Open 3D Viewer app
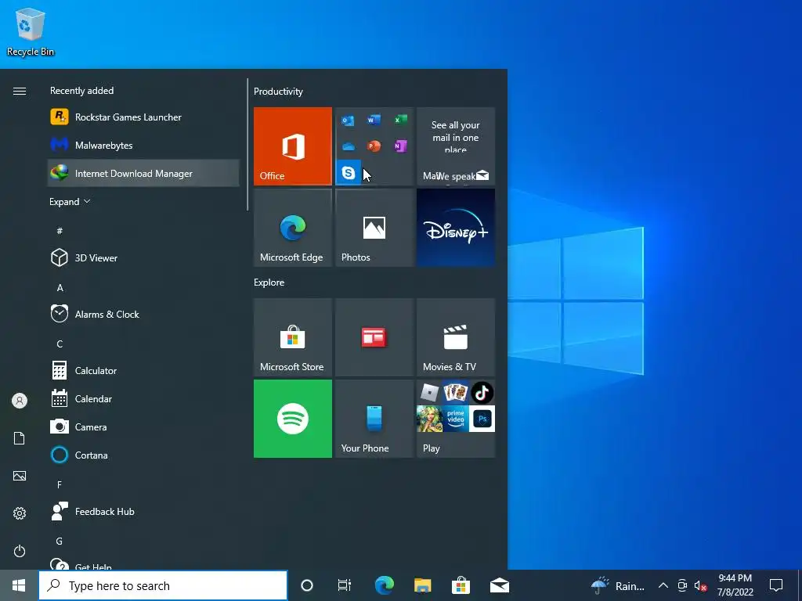Image resolution: width=802 pixels, height=601 pixels. [x=143, y=258]
